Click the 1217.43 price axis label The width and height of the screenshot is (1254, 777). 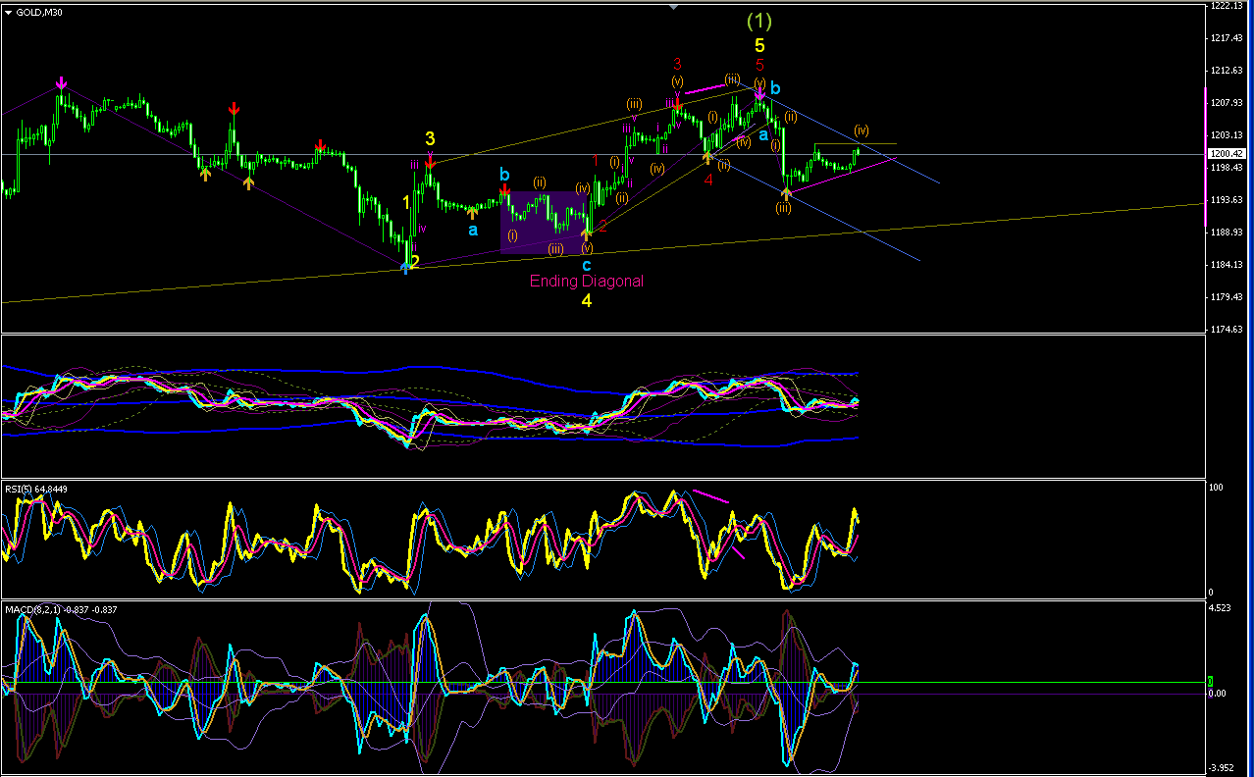[x=1228, y=38]
